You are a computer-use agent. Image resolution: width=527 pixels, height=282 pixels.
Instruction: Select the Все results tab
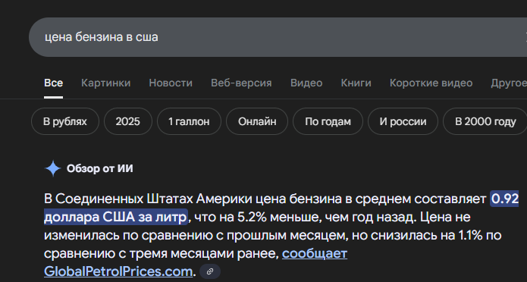(x=53, y=83)
